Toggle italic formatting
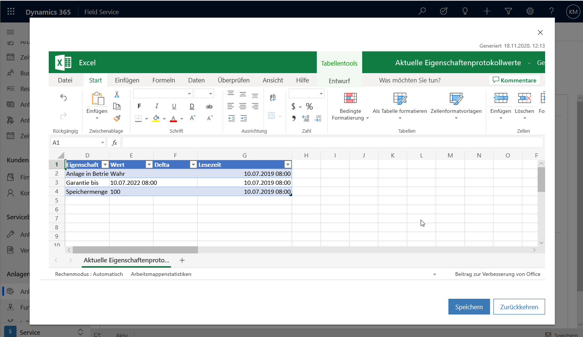 pos(157,106)
